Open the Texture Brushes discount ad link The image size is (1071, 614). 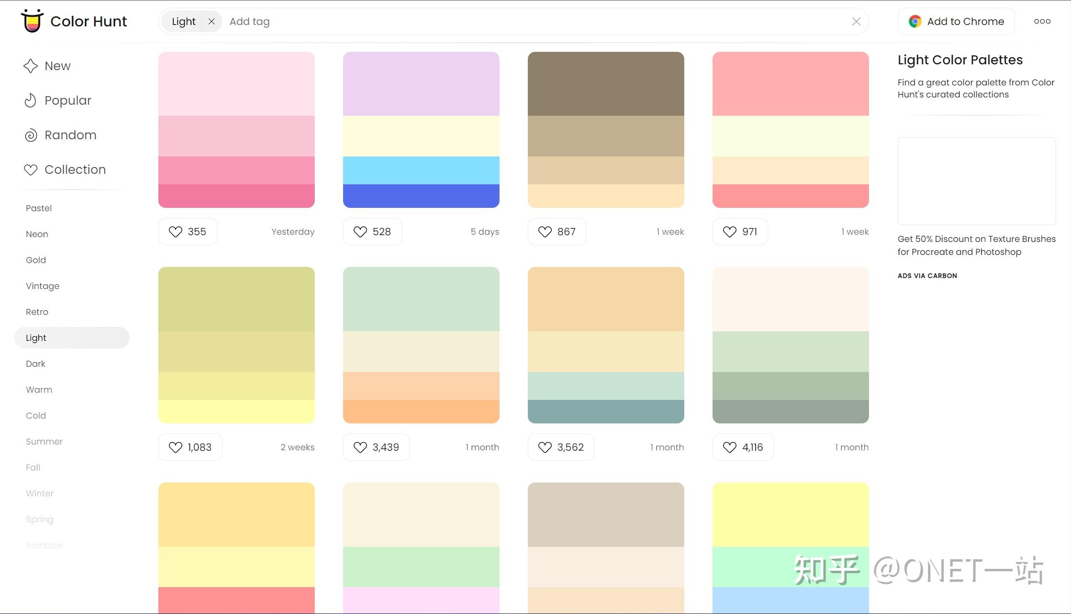tap(976, 245)
